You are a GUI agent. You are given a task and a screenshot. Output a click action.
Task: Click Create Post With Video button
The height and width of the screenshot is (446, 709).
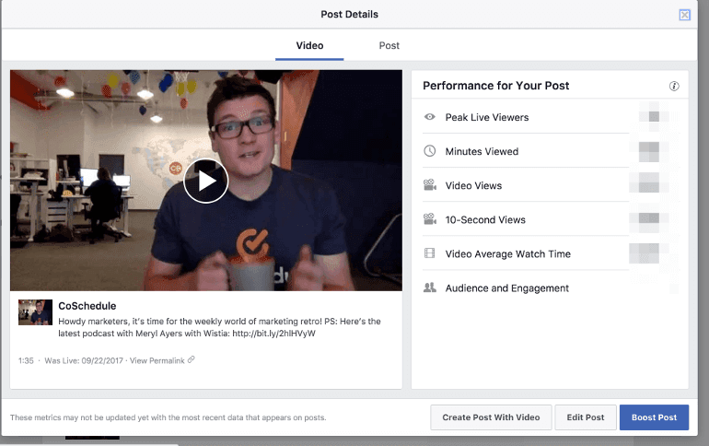(491, 417)
